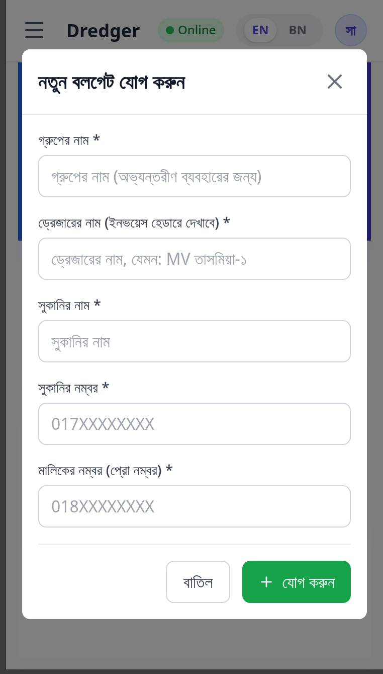Click the green Online status dot
Image resolution: width=383 pixels, height=674 pixels.
point(170,30)
